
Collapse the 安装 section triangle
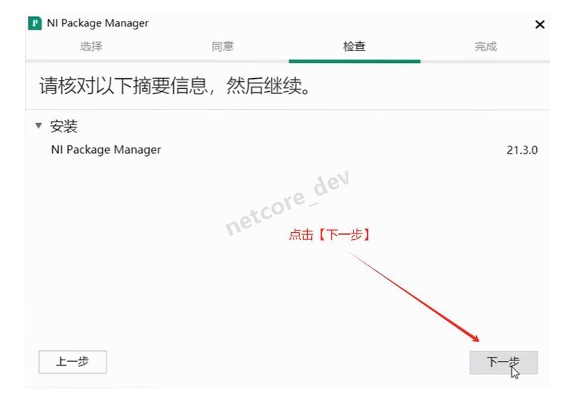39,126
